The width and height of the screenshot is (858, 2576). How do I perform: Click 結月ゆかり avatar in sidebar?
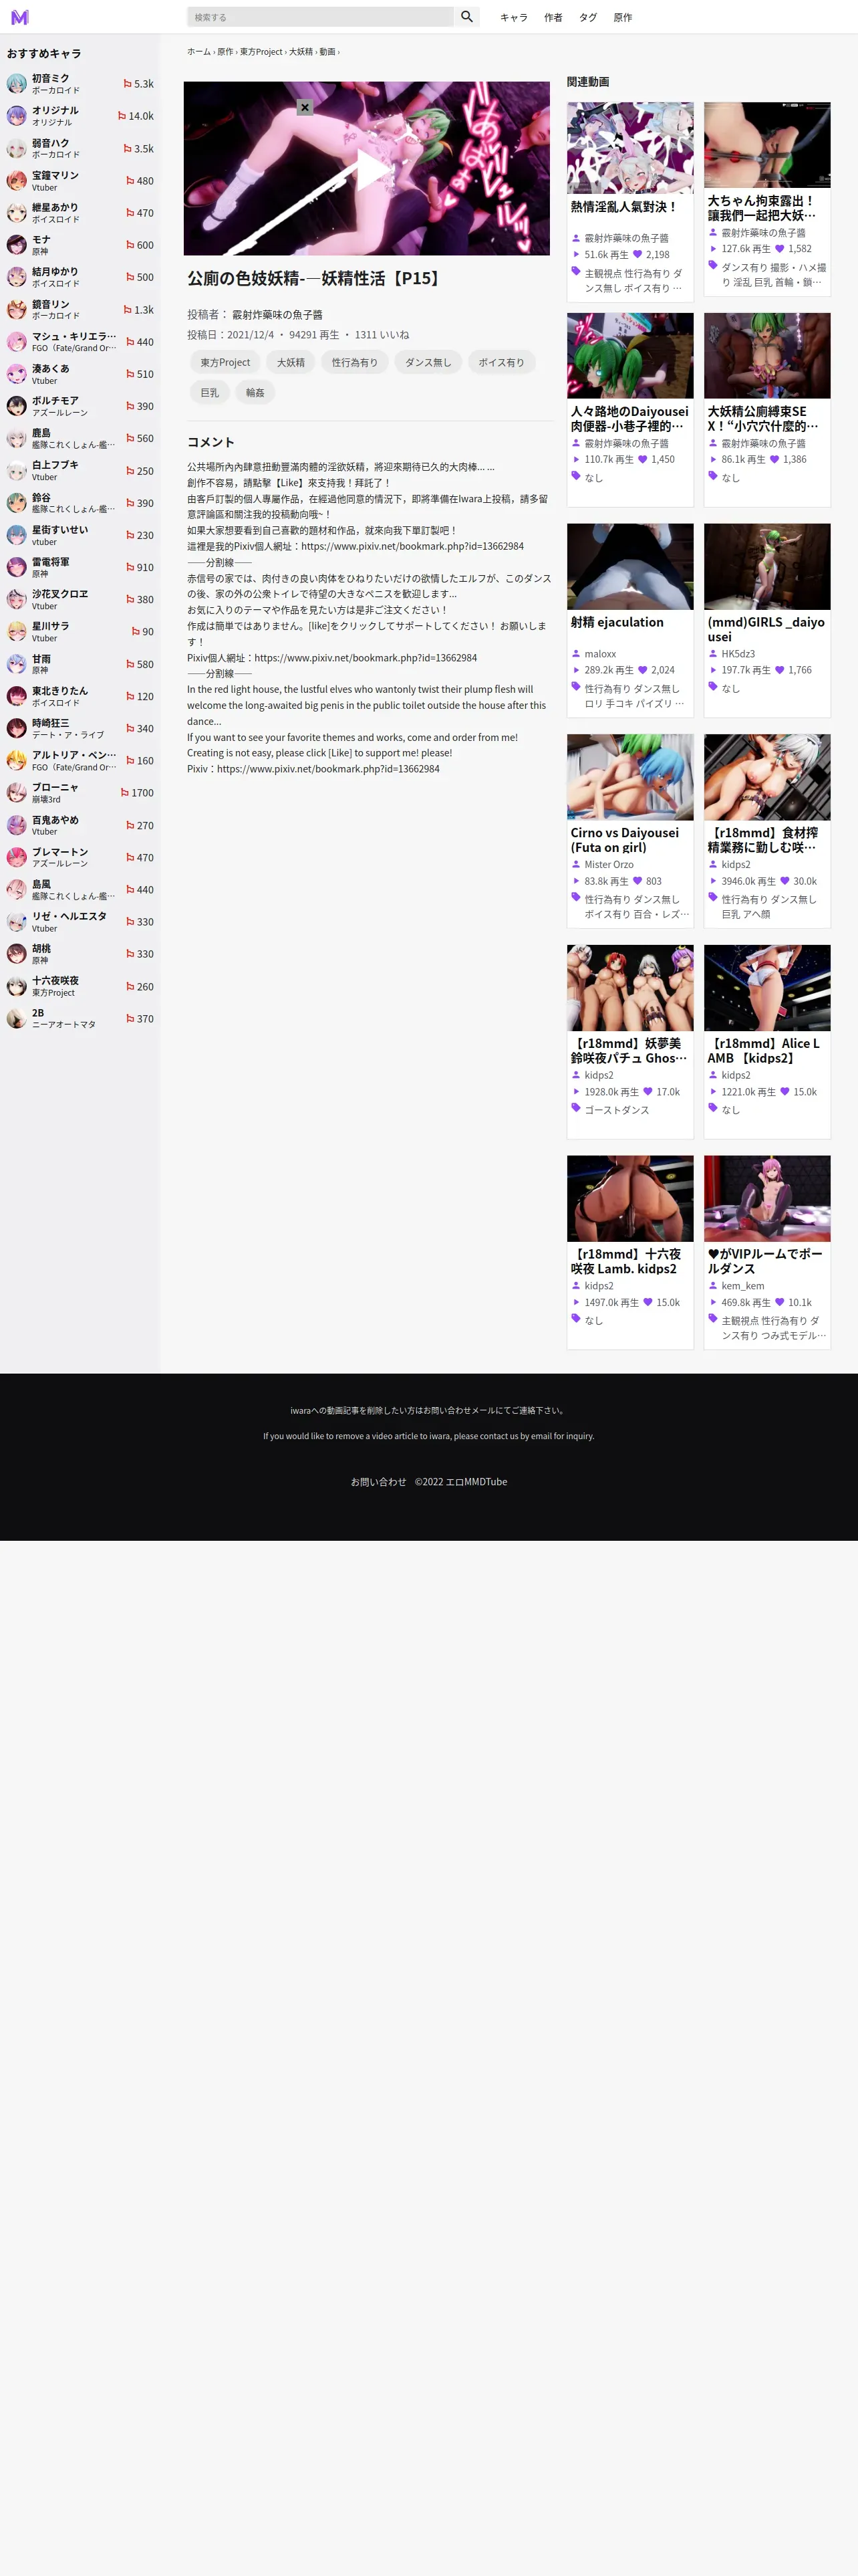[x=17, y=277]
